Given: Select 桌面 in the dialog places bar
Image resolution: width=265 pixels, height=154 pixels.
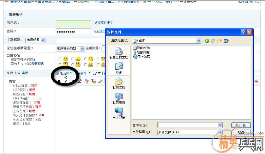Looking at the screenshot, I should (119, 68).
